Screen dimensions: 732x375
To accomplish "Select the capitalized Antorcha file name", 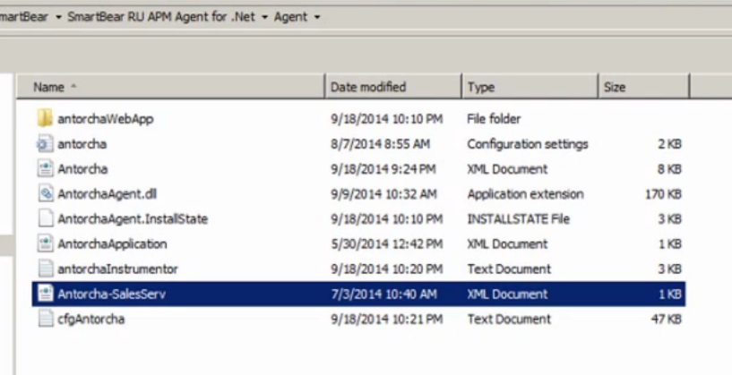I will 82,169.
